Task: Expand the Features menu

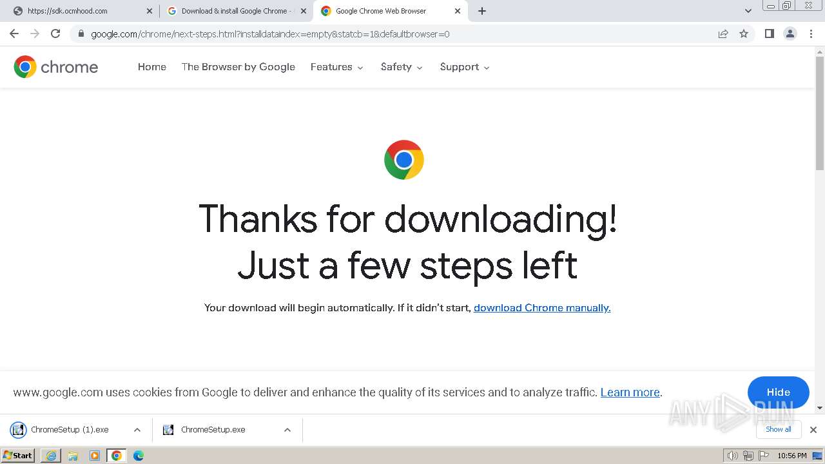Action: [337, 67]
